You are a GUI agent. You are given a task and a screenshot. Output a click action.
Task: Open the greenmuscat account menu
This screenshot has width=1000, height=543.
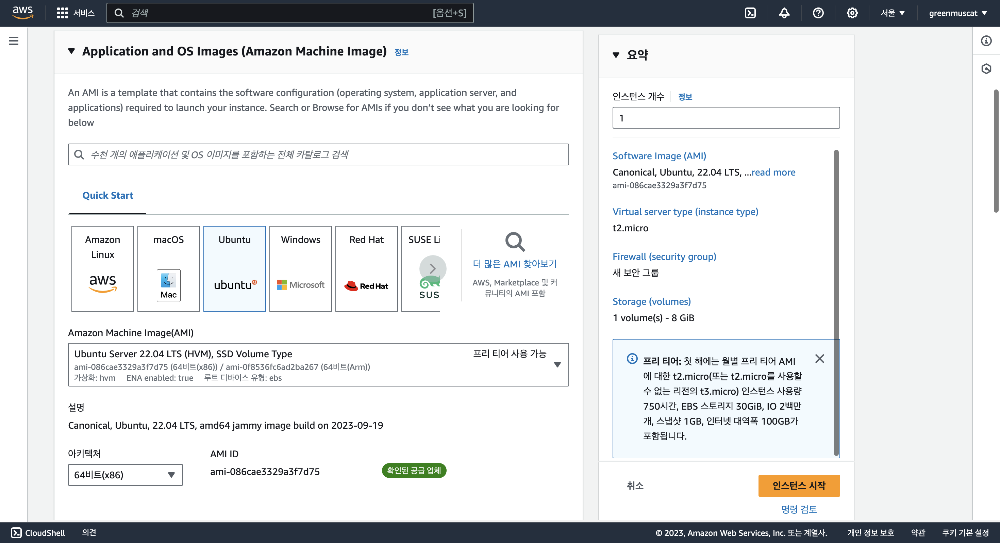pyautogui.click(x=958, y=13)
